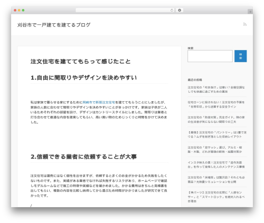Click heading 1.自由に間取りやデザインを決めやすい
Image resolution: width=264 pixels, height=223 pixels.
click(84, 77)
